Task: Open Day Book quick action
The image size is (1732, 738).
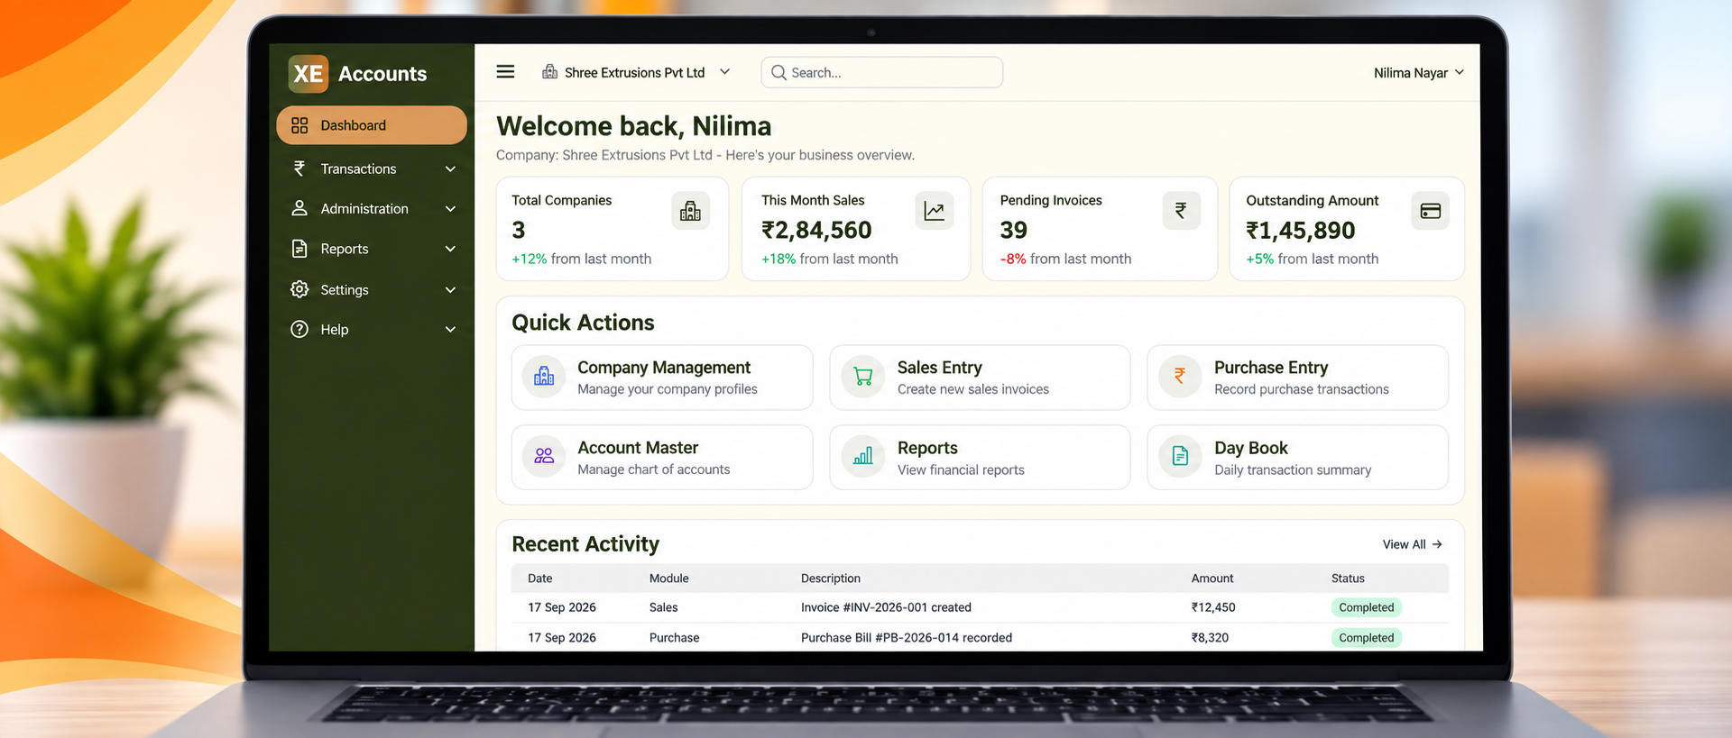Action: 1297,458
